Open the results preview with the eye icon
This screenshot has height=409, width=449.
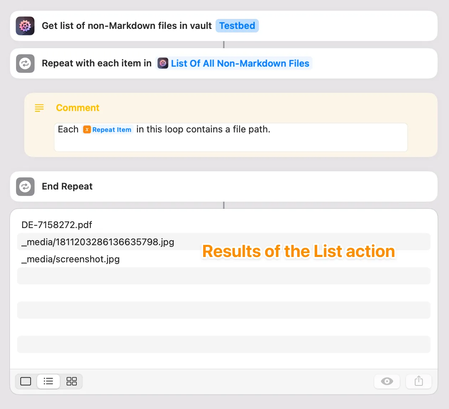point(387,382)
